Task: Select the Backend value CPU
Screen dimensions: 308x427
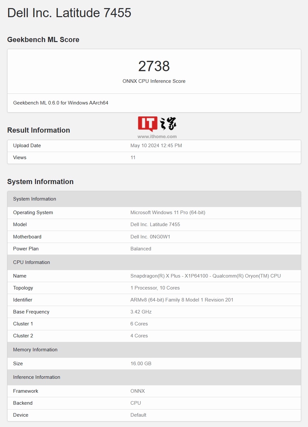Action: (136, 403)
